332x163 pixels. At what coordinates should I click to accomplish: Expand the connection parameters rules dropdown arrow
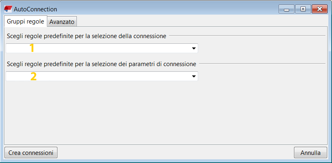[194, 76]
